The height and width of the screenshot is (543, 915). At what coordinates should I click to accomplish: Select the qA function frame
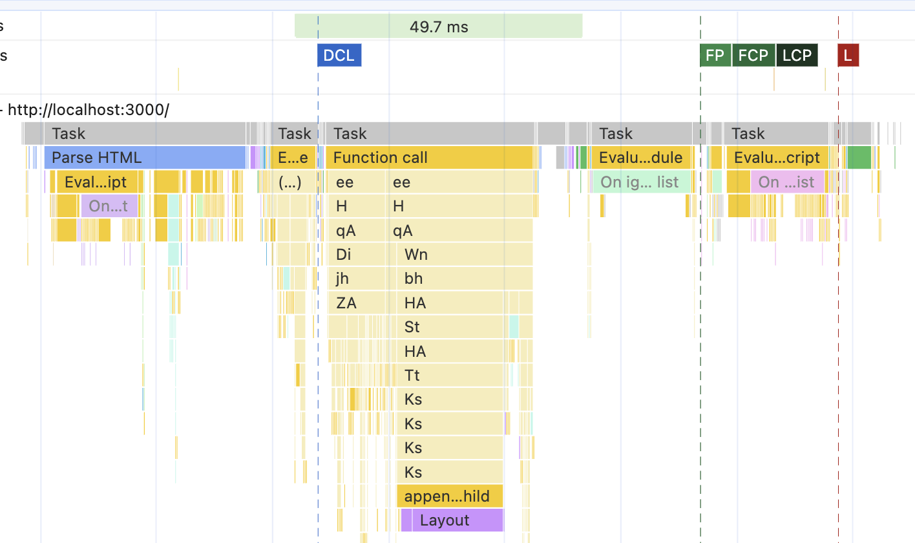tap(344, 230)
